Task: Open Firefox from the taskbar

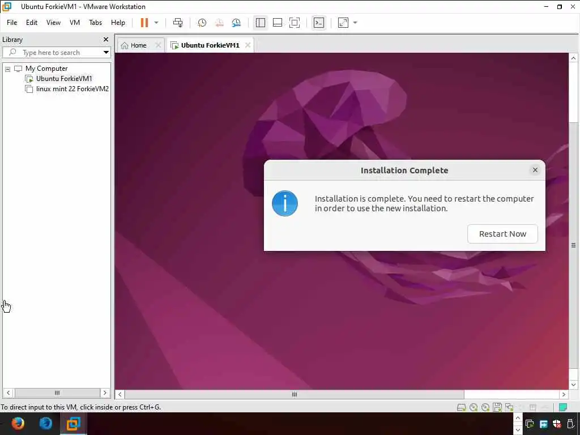Action: pos(18,423)
